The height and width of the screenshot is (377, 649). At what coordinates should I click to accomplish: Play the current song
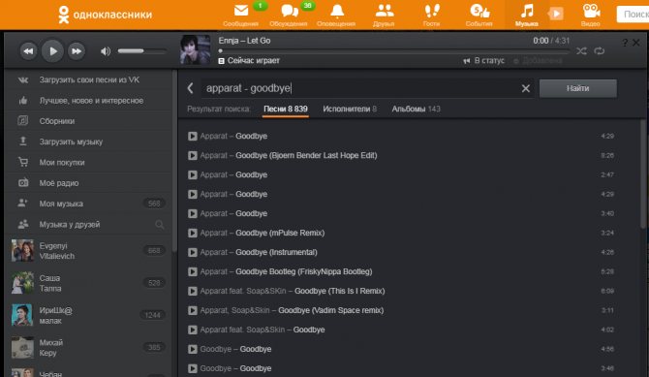click(x=52, y=51)
